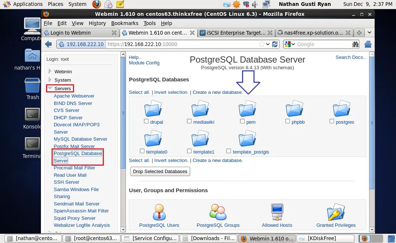Click the Google search input field

324,44
